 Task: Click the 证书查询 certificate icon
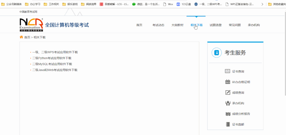click(228, 71)
